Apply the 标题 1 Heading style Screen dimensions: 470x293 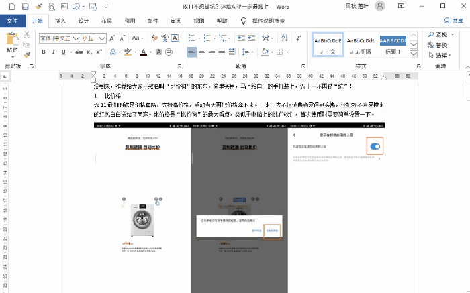[x=393, y=44]
